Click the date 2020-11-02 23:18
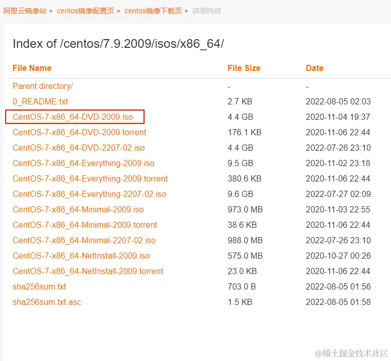This screenshot has width=391, height=361. coord(338,164)
